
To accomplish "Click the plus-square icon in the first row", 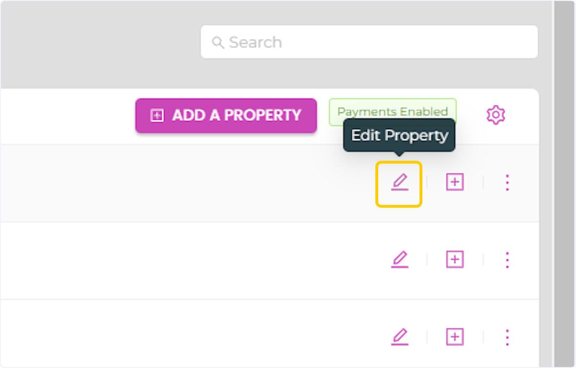I will [x=455, y=182].
